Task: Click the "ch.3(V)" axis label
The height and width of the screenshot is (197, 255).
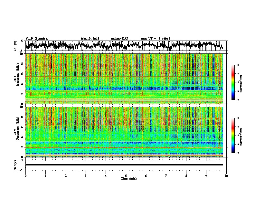Action: click(15, 165)
